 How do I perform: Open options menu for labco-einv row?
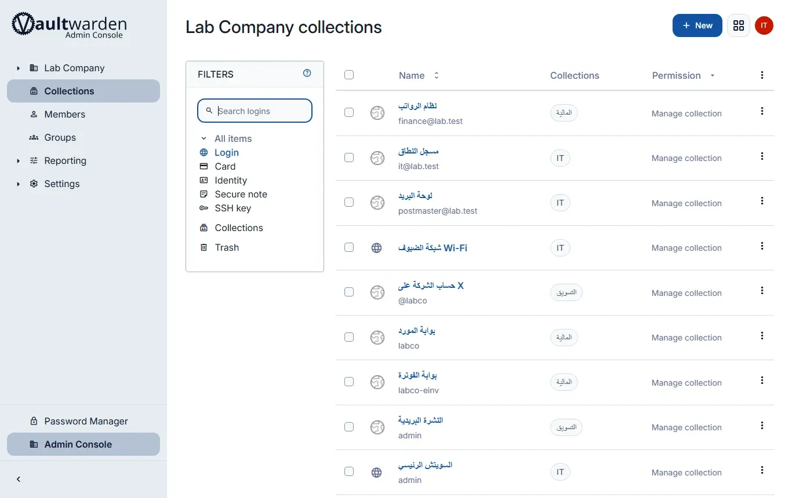point(762,380)
